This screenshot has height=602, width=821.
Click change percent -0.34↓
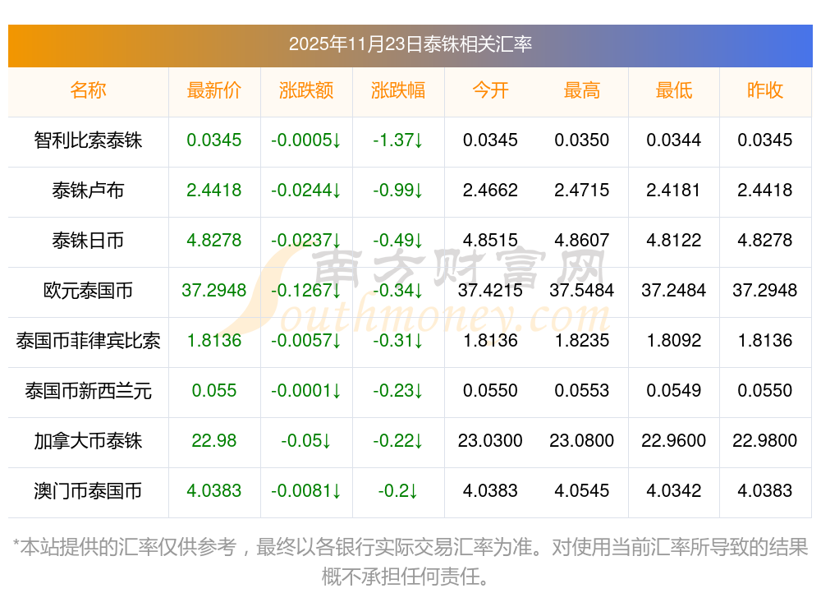pos(398,290)
